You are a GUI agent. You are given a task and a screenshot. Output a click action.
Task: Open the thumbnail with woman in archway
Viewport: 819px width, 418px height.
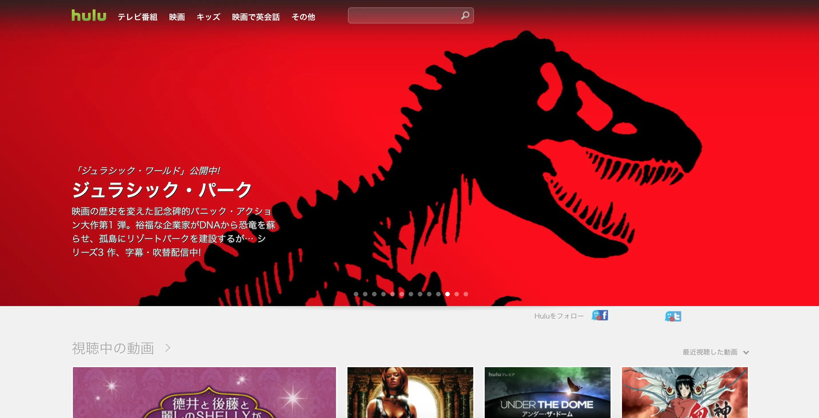click(x=410, y=393)
